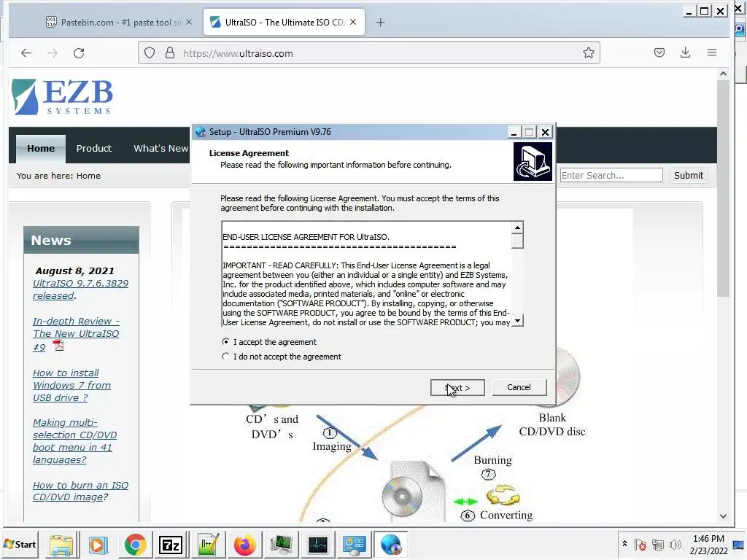The image size is (747, 560).
Task: Close the Pastebin.com tab
Action: pyautogui.click(x=189, y=22)
